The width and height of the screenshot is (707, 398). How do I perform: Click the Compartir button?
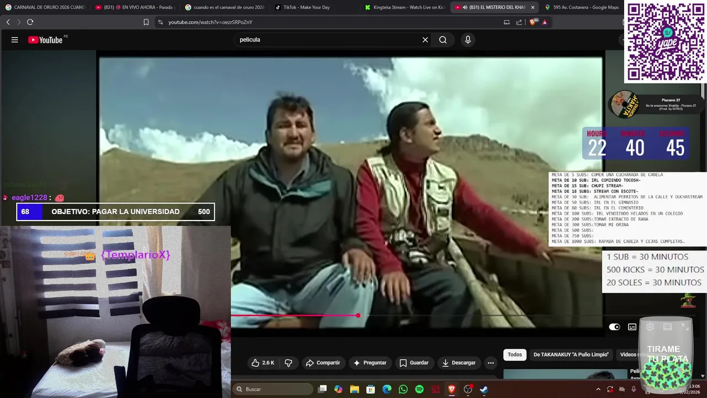[x=323, y=363]
